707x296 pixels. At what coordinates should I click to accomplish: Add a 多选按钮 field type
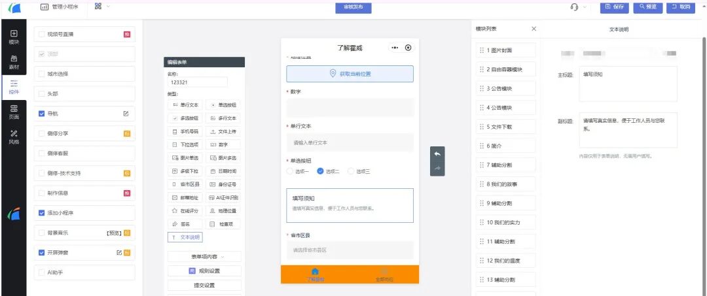[x=185, y=118]
